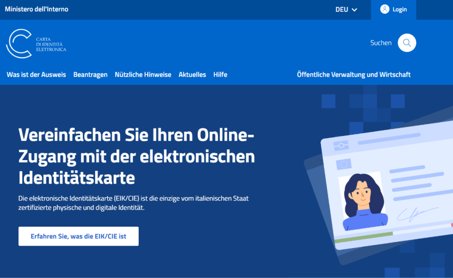Click the Carta di Identità Elettronica logo
Viewport: 453px width, 278px height.
click(x=36, y=44)
